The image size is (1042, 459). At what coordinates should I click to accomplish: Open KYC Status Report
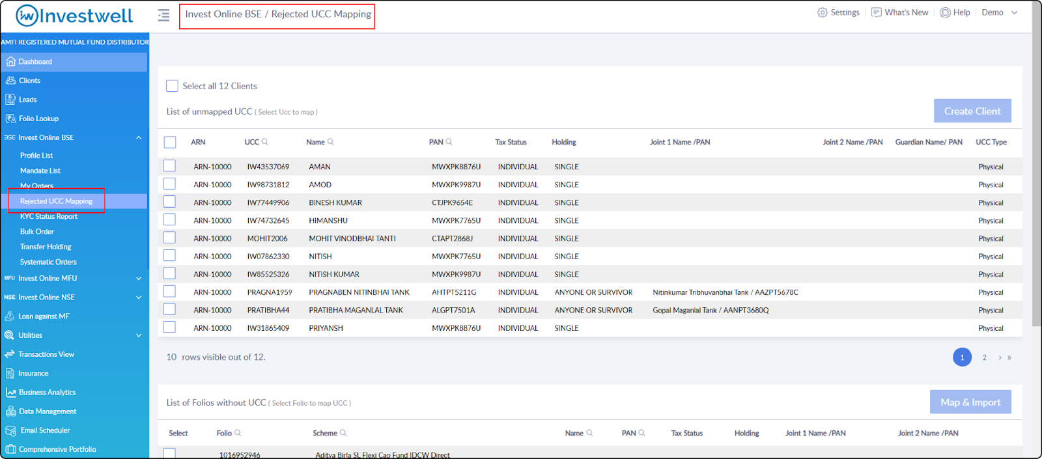[x=49, y=216]
